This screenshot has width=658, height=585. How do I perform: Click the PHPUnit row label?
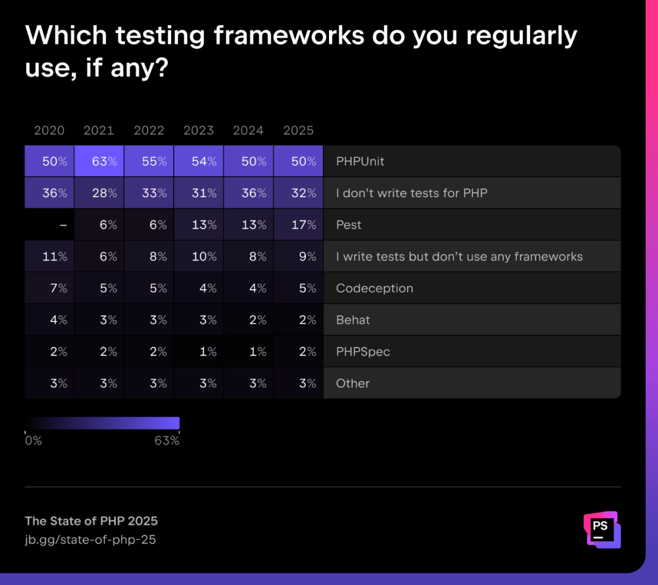[360, 161]
